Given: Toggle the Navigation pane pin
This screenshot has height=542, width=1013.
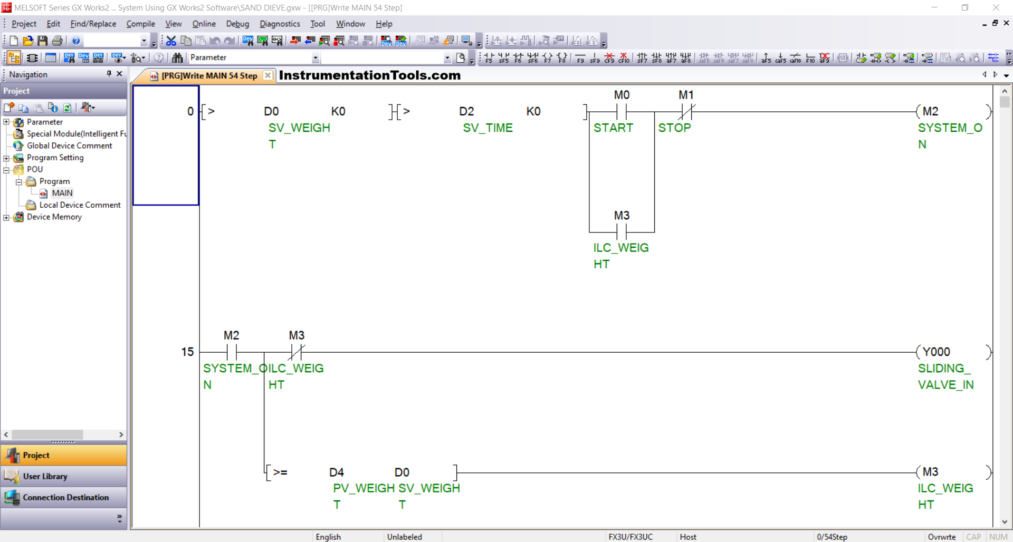Looking at the screenshot, I should pos(109,74).
